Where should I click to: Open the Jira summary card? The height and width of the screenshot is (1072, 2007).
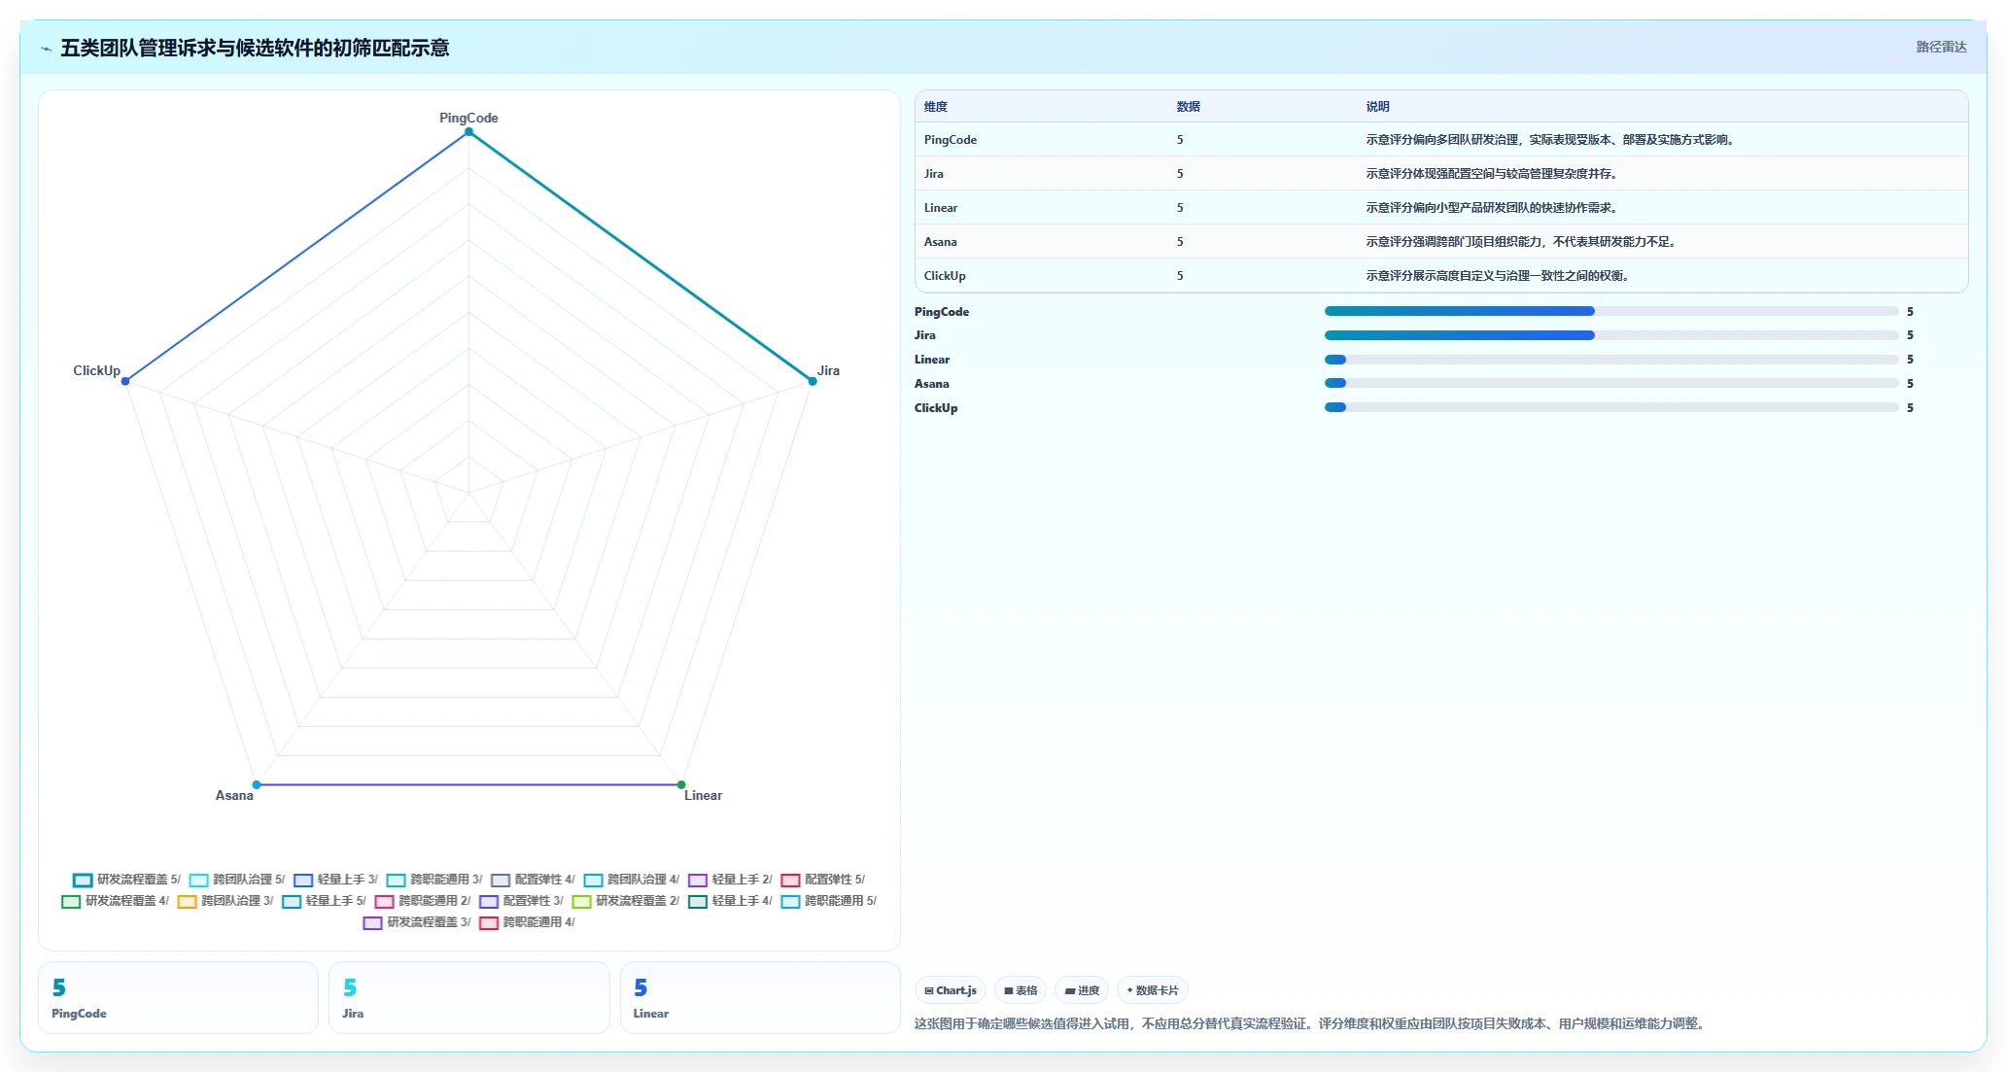click(x=469, y=997)
